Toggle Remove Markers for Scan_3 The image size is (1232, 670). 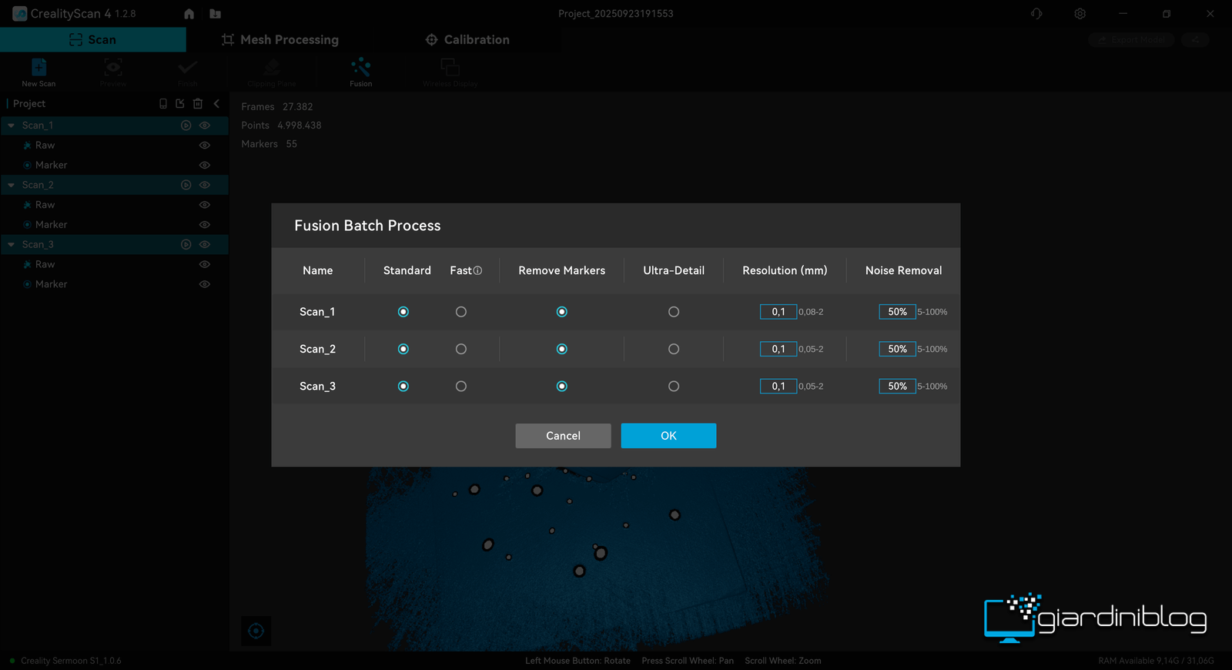pyautogui.click(x=562, y=387)
